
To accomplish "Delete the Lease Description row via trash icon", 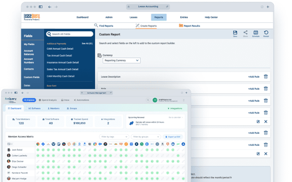I will click(x=266, y=77).
